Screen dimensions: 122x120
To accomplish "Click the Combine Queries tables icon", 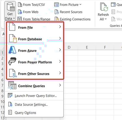I will pyautogui.click(x=12, y=85).
